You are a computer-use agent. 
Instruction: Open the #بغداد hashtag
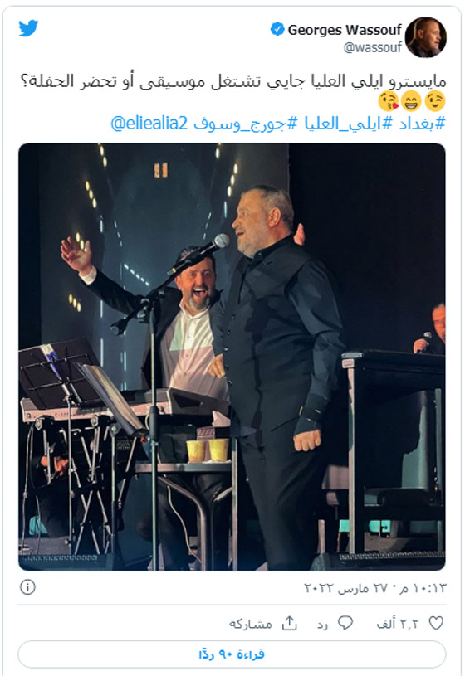[423, 124]
